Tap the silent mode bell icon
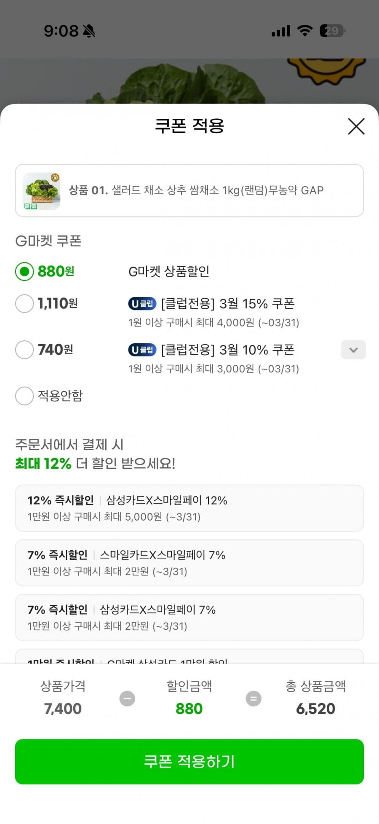 coord(89,31)
